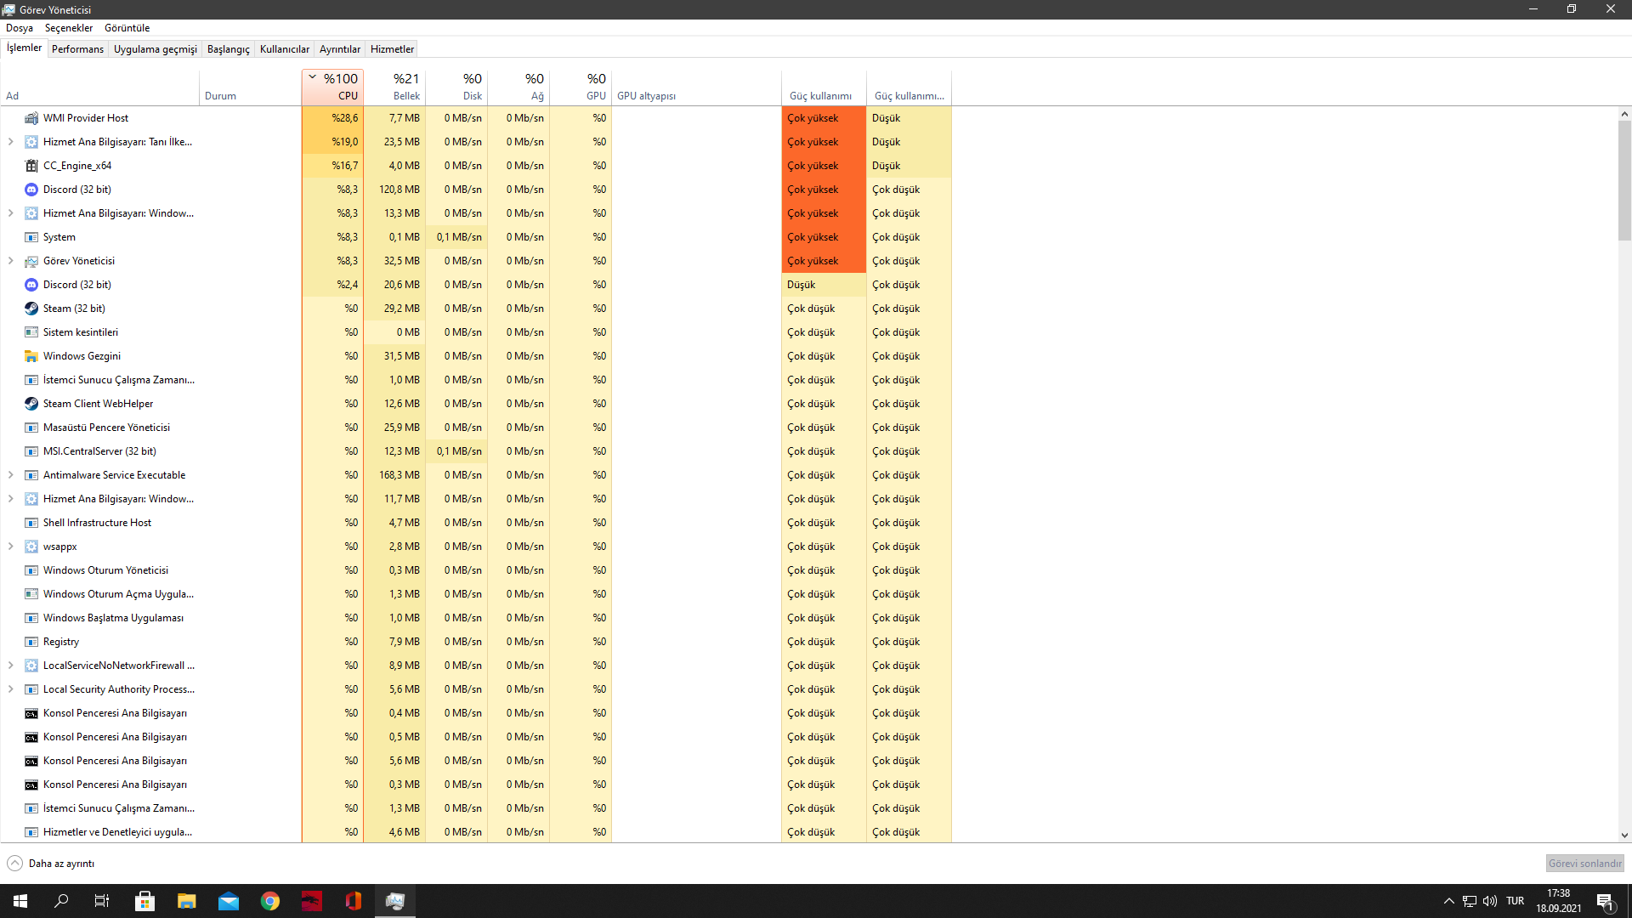The image size is (1632, 918).
Task: Switch to the Performans tab
Action: [x=77, y=49]
